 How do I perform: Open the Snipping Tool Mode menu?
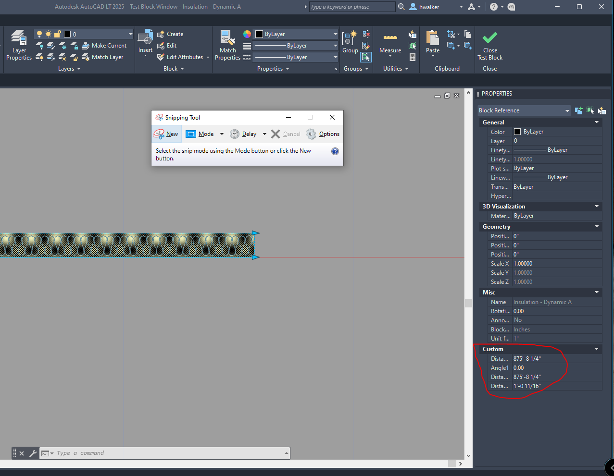205,134
